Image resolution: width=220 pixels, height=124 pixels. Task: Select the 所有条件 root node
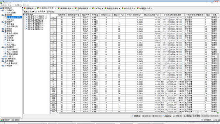(x=29, y=14)
